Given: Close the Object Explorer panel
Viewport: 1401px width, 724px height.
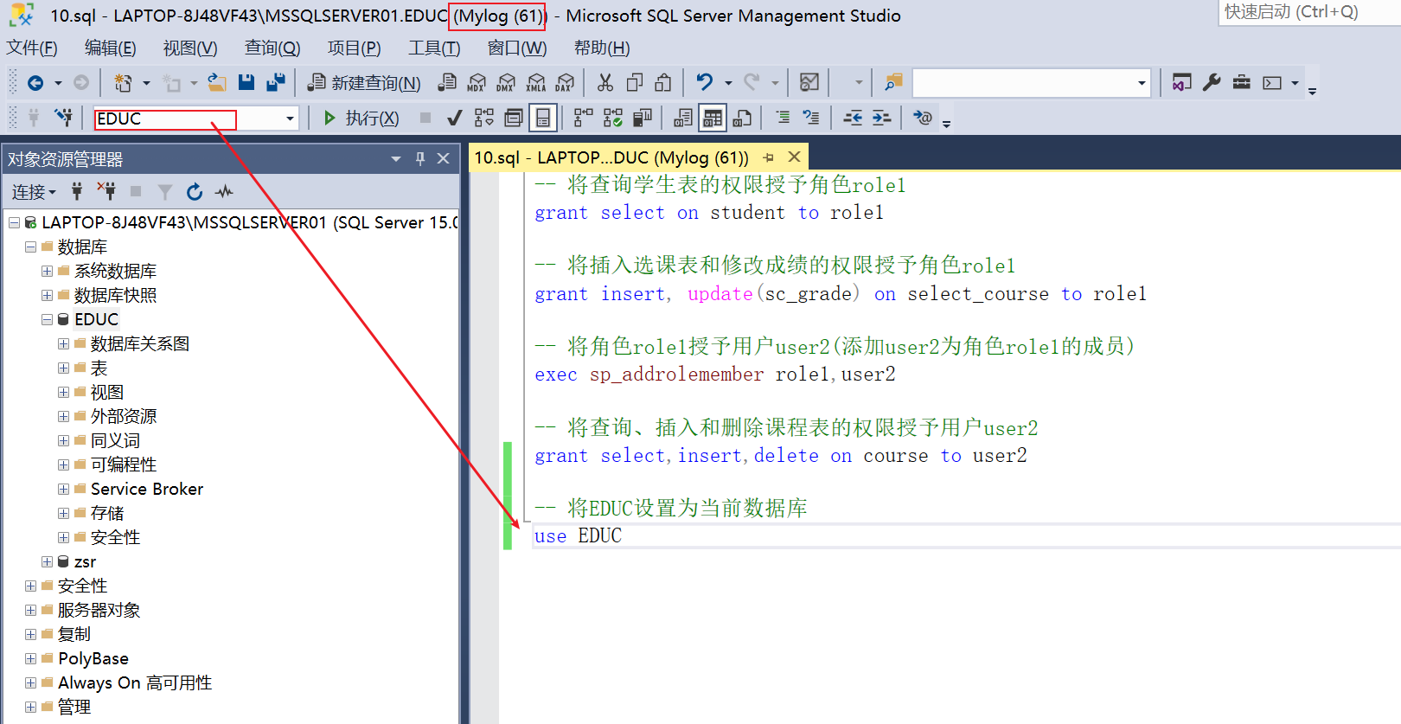Looking at the screenshot, I should pyautogui.click(x=443, y=158).
